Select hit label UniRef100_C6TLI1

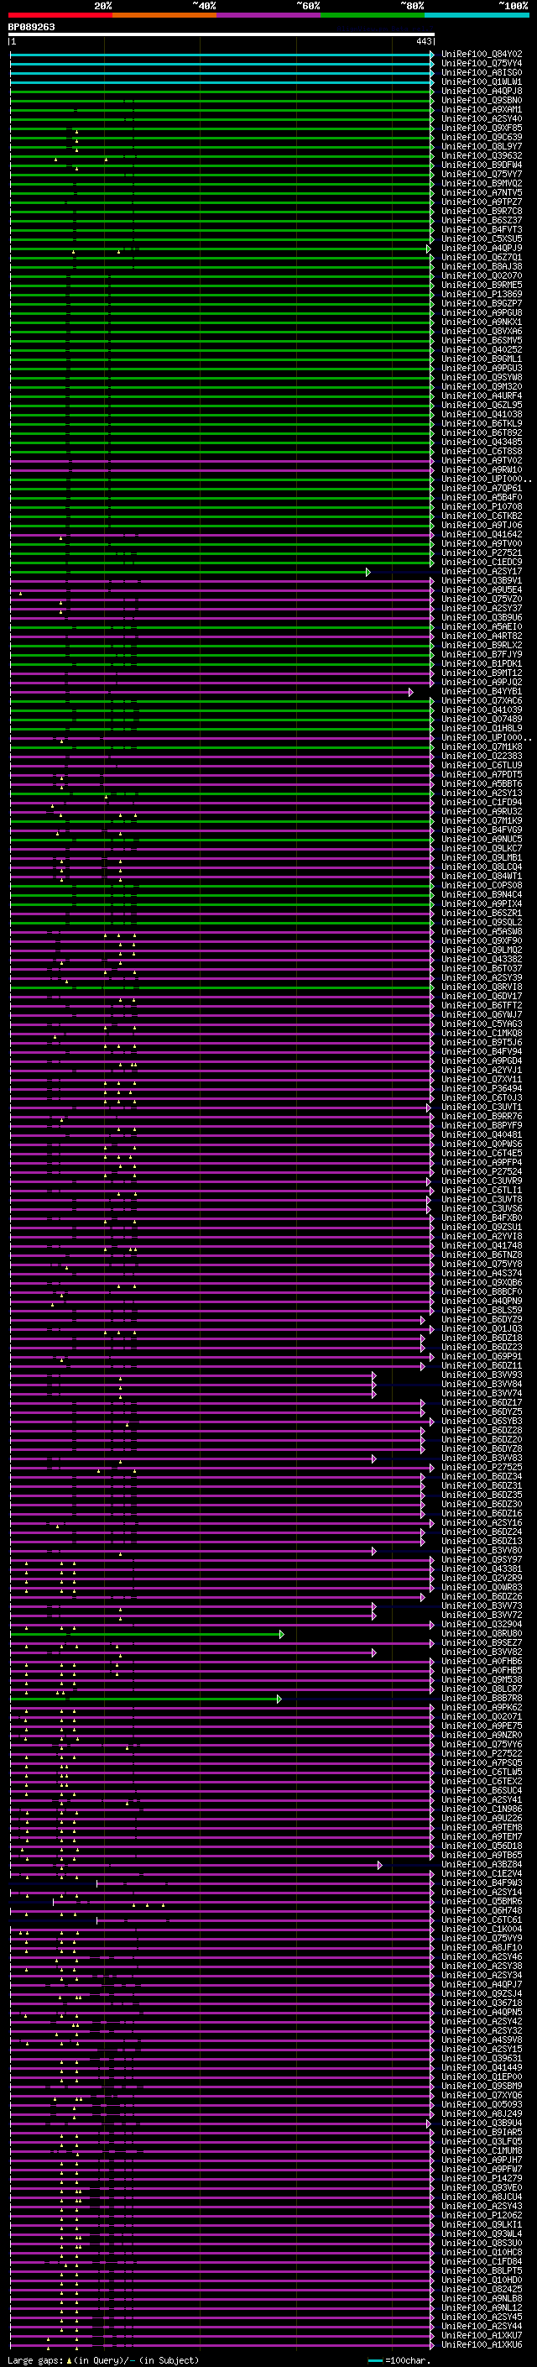coord(482,1190)
